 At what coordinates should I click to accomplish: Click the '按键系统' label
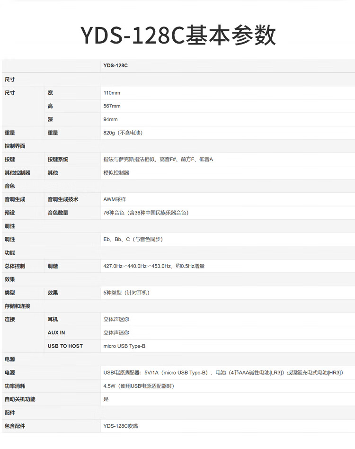point(58,159)
